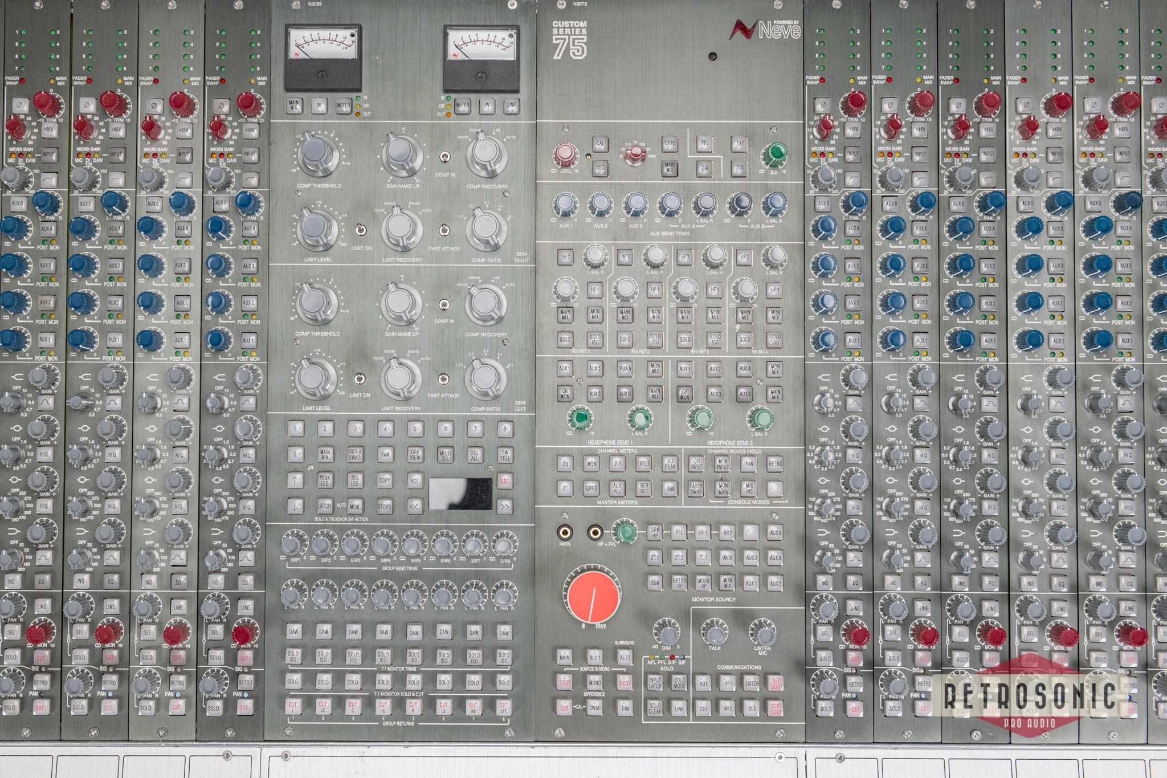Cut the LC monitor channel

pos(323,707)
